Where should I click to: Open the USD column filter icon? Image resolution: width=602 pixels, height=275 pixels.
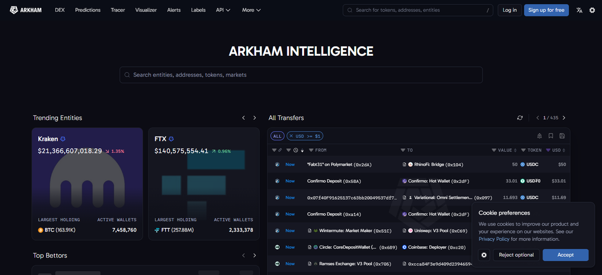(x=549, y=150)
